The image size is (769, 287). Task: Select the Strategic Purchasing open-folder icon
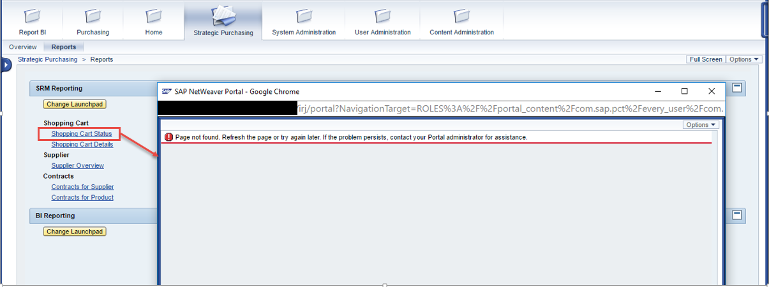(x=223, y=15)
